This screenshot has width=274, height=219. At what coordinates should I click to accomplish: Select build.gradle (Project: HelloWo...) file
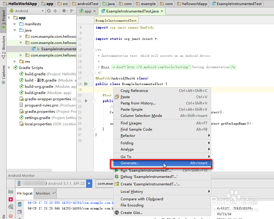pos(48,74)
